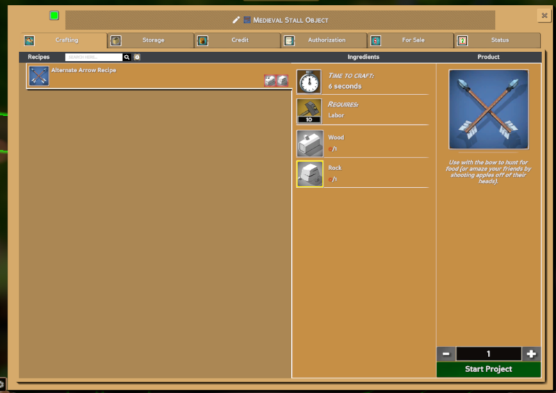Click the Labor hammer icon
The image size is (556, 393).
(309, 111)
